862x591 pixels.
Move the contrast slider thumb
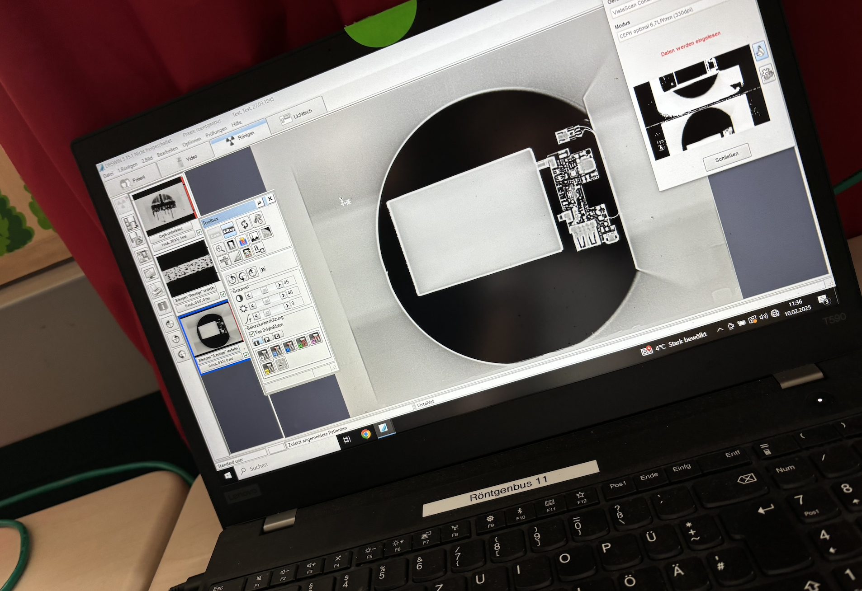pos(265,290)
